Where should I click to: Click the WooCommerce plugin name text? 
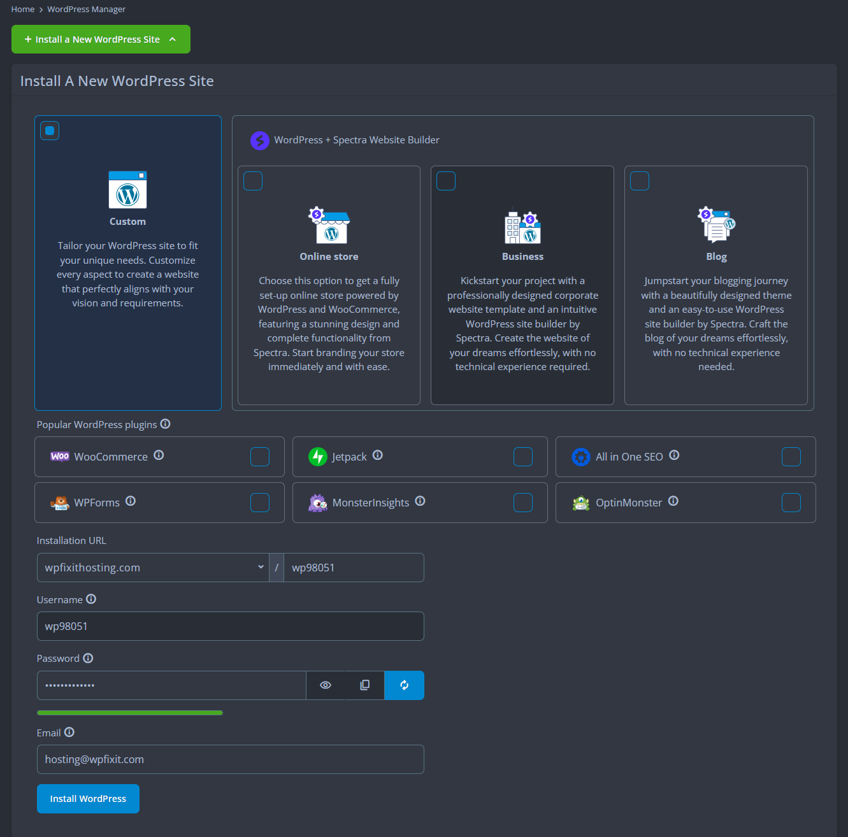[111, 457]
